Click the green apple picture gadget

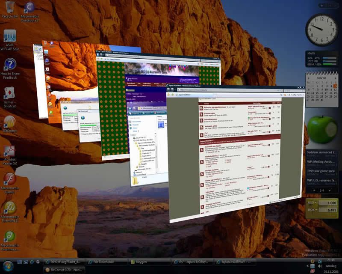click(x=322, y=130)
